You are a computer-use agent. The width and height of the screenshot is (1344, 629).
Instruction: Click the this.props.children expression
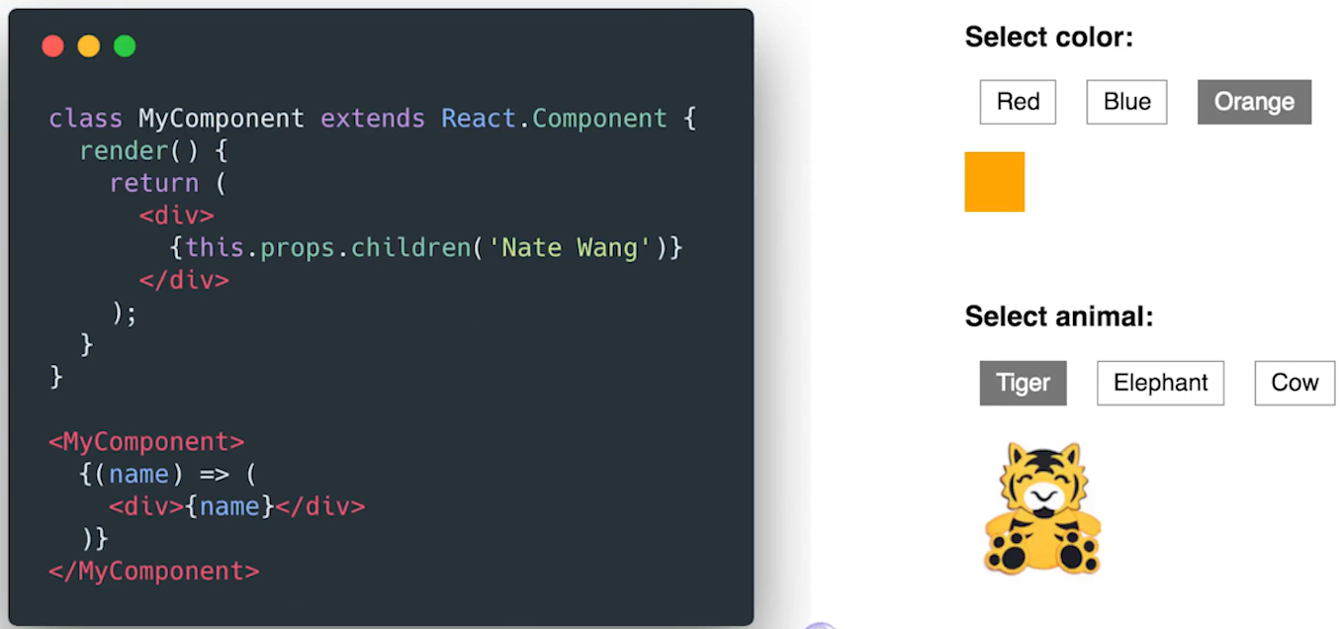click(x=328, y=247)
